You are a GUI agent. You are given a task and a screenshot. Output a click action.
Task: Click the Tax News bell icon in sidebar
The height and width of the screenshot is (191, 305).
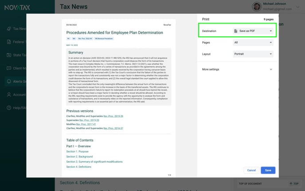click(9, 28)
